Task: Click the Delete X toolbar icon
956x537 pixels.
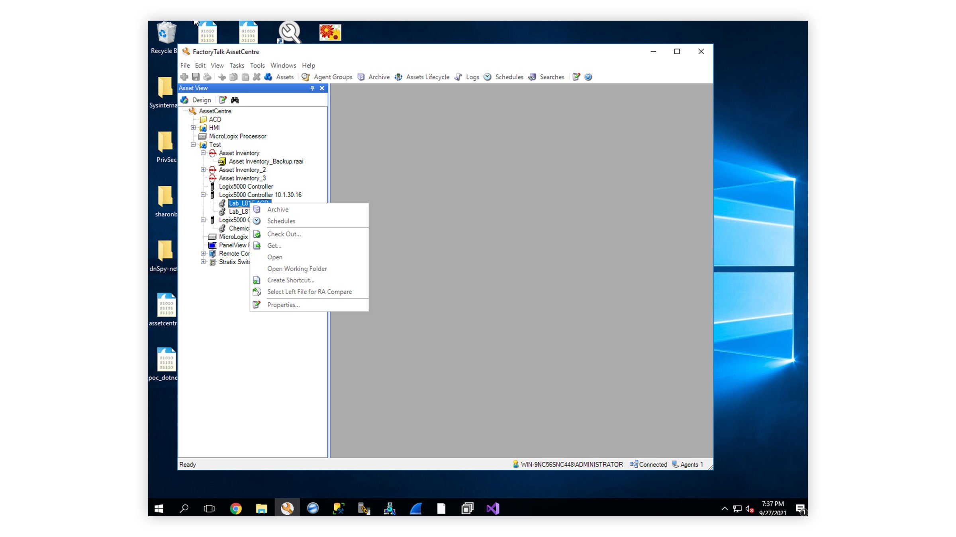Action: [257, 77]
